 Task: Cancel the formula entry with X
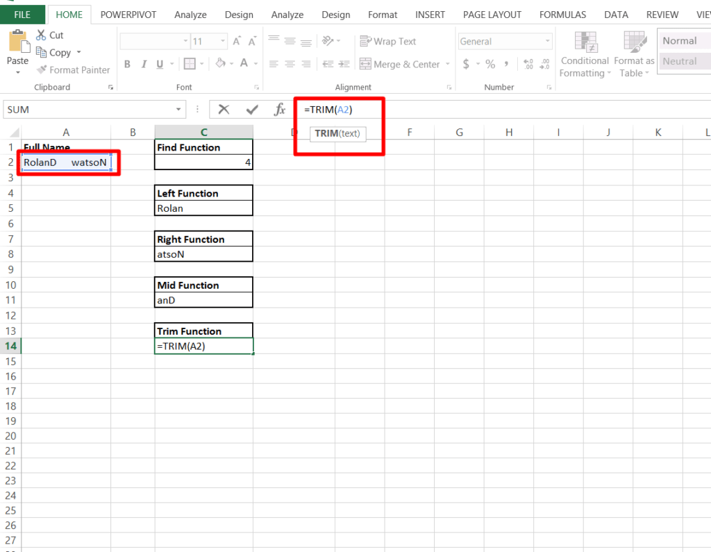pyautogui.click(x=224, y=109)
